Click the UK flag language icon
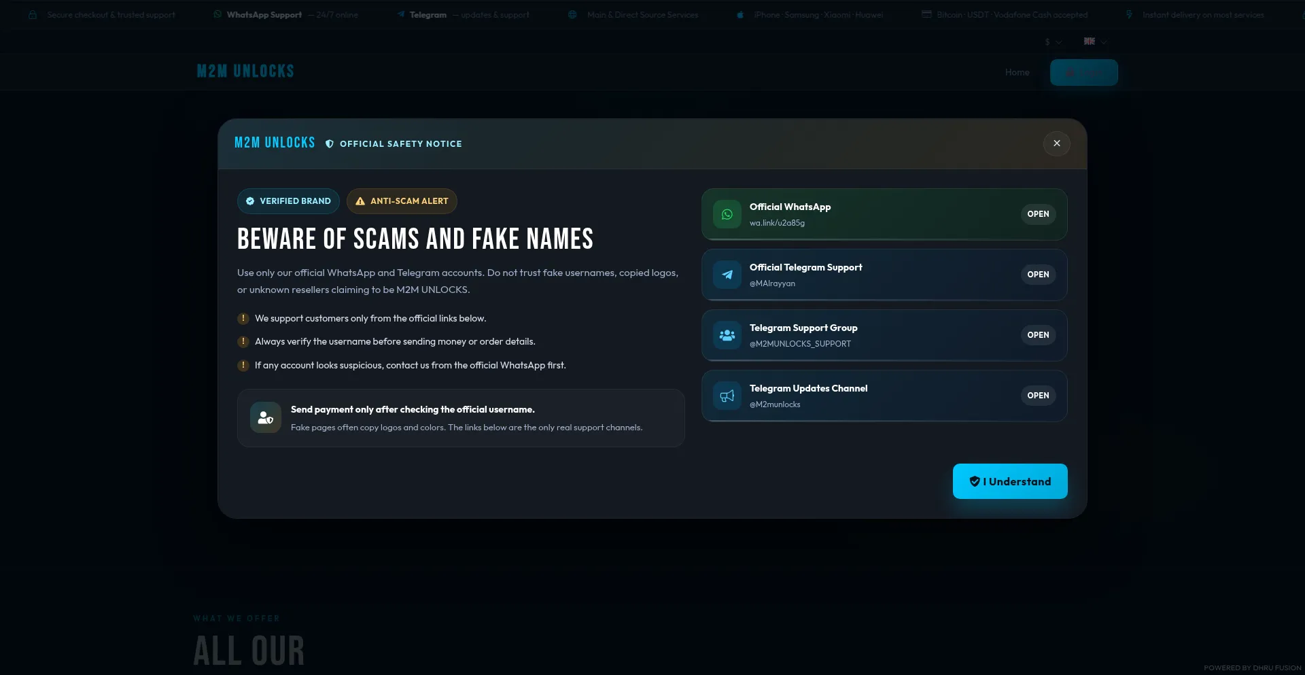The image size is (1305, 675). [1090, 41]
